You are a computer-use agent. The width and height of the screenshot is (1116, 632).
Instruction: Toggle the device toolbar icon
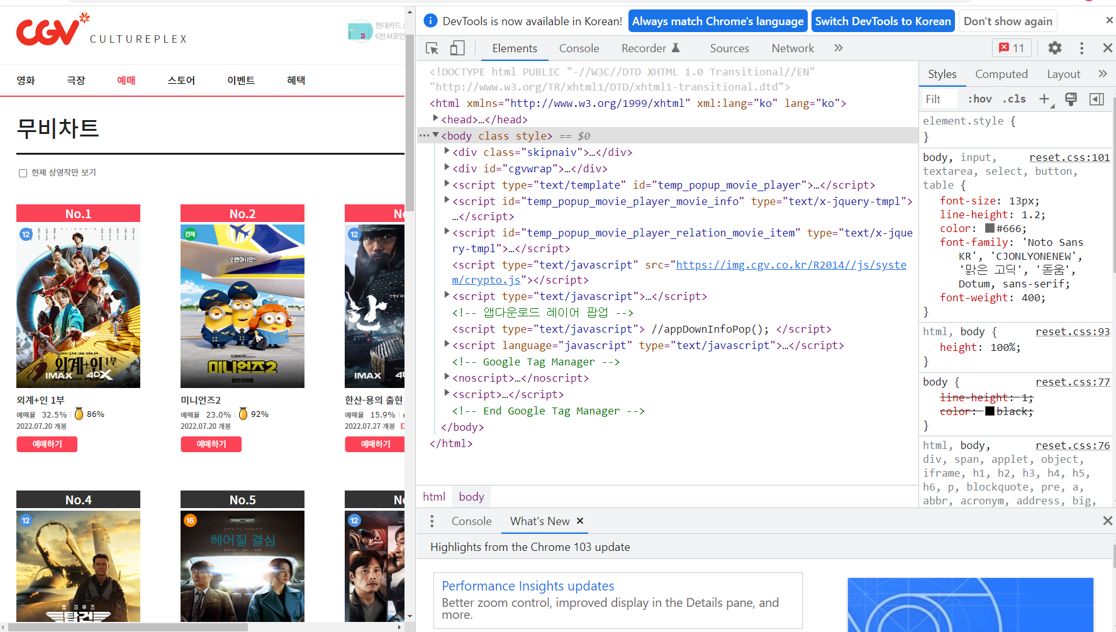pyautogui.click(x=457, y=48)
